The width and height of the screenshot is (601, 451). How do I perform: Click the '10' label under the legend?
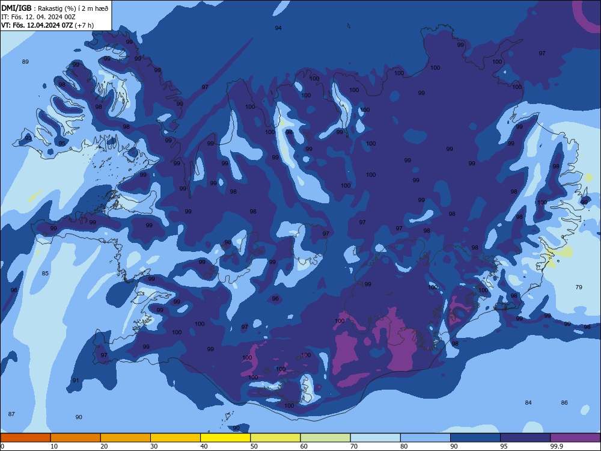(x=54, y=446)
